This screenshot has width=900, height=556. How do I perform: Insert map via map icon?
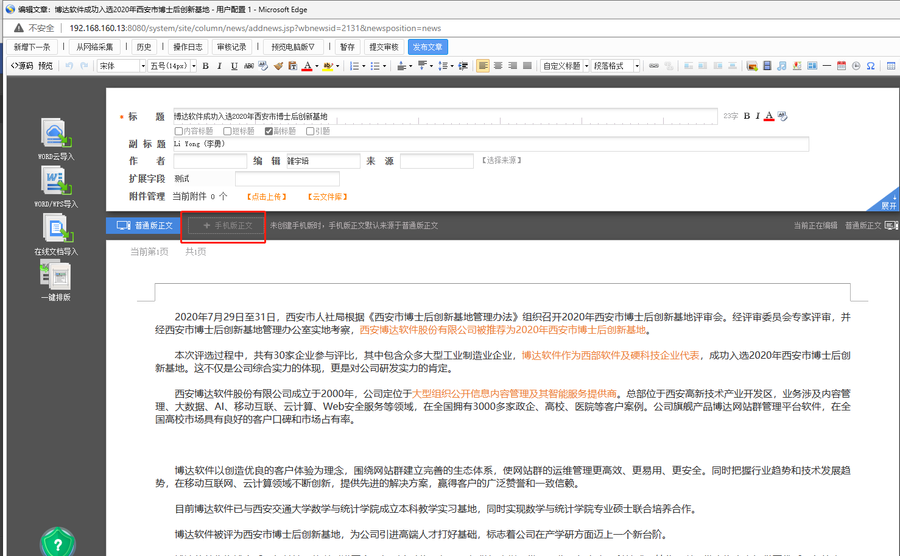[797, 66]
